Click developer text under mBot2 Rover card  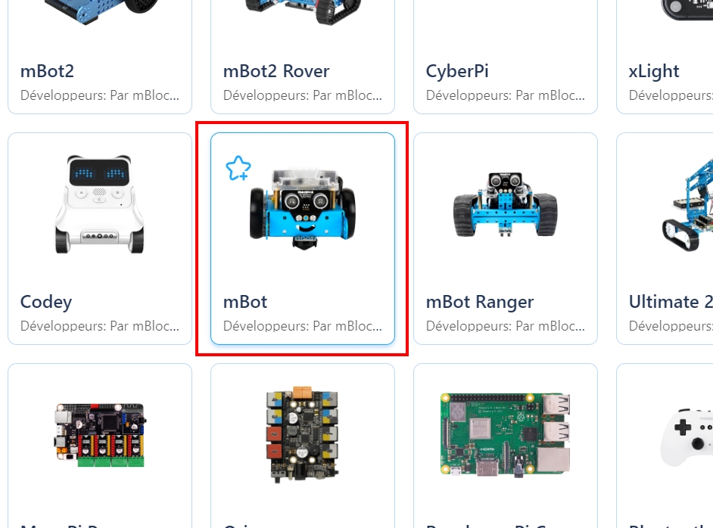point(303,95)
